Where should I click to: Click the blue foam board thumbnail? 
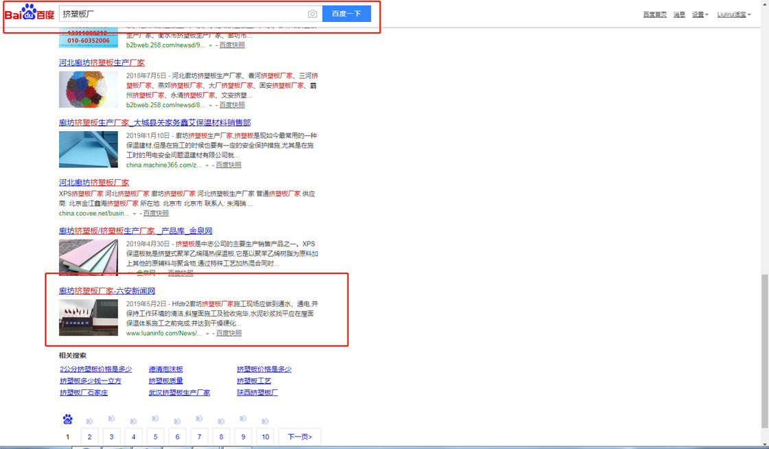(89, 150)
